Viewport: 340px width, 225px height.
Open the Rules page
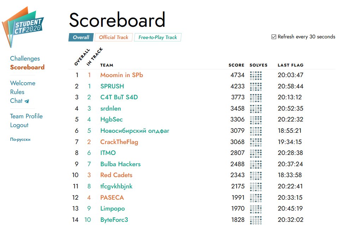click(x=17, y=92)
